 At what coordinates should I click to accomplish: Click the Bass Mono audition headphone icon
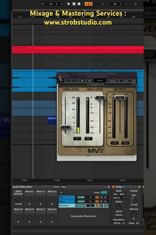click(123, 223)
